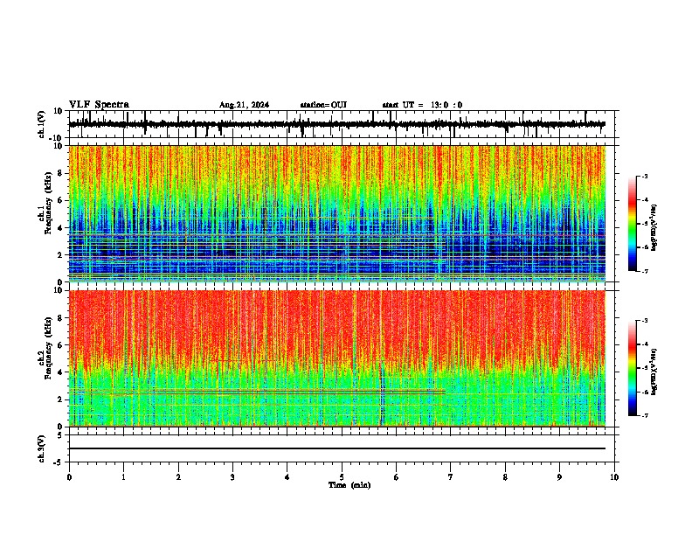Click the ch.2 frequency spectrogram panel
Viewport: 692px width, 535px height.
337,358
